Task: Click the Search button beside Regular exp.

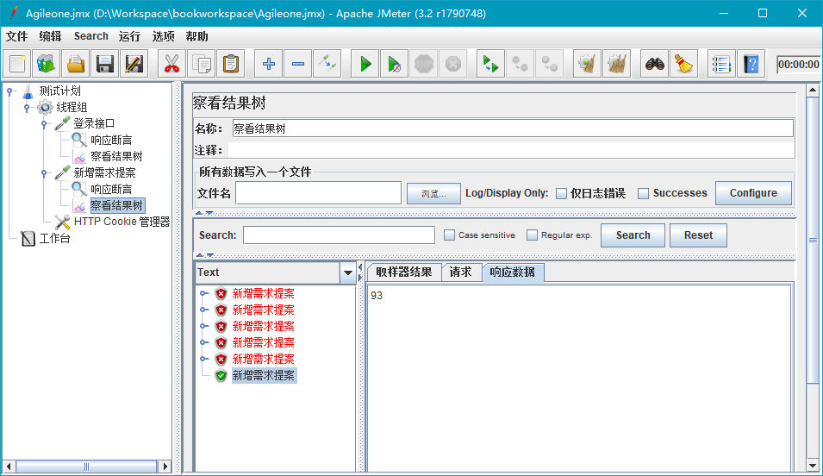Action: coord(633,235)
